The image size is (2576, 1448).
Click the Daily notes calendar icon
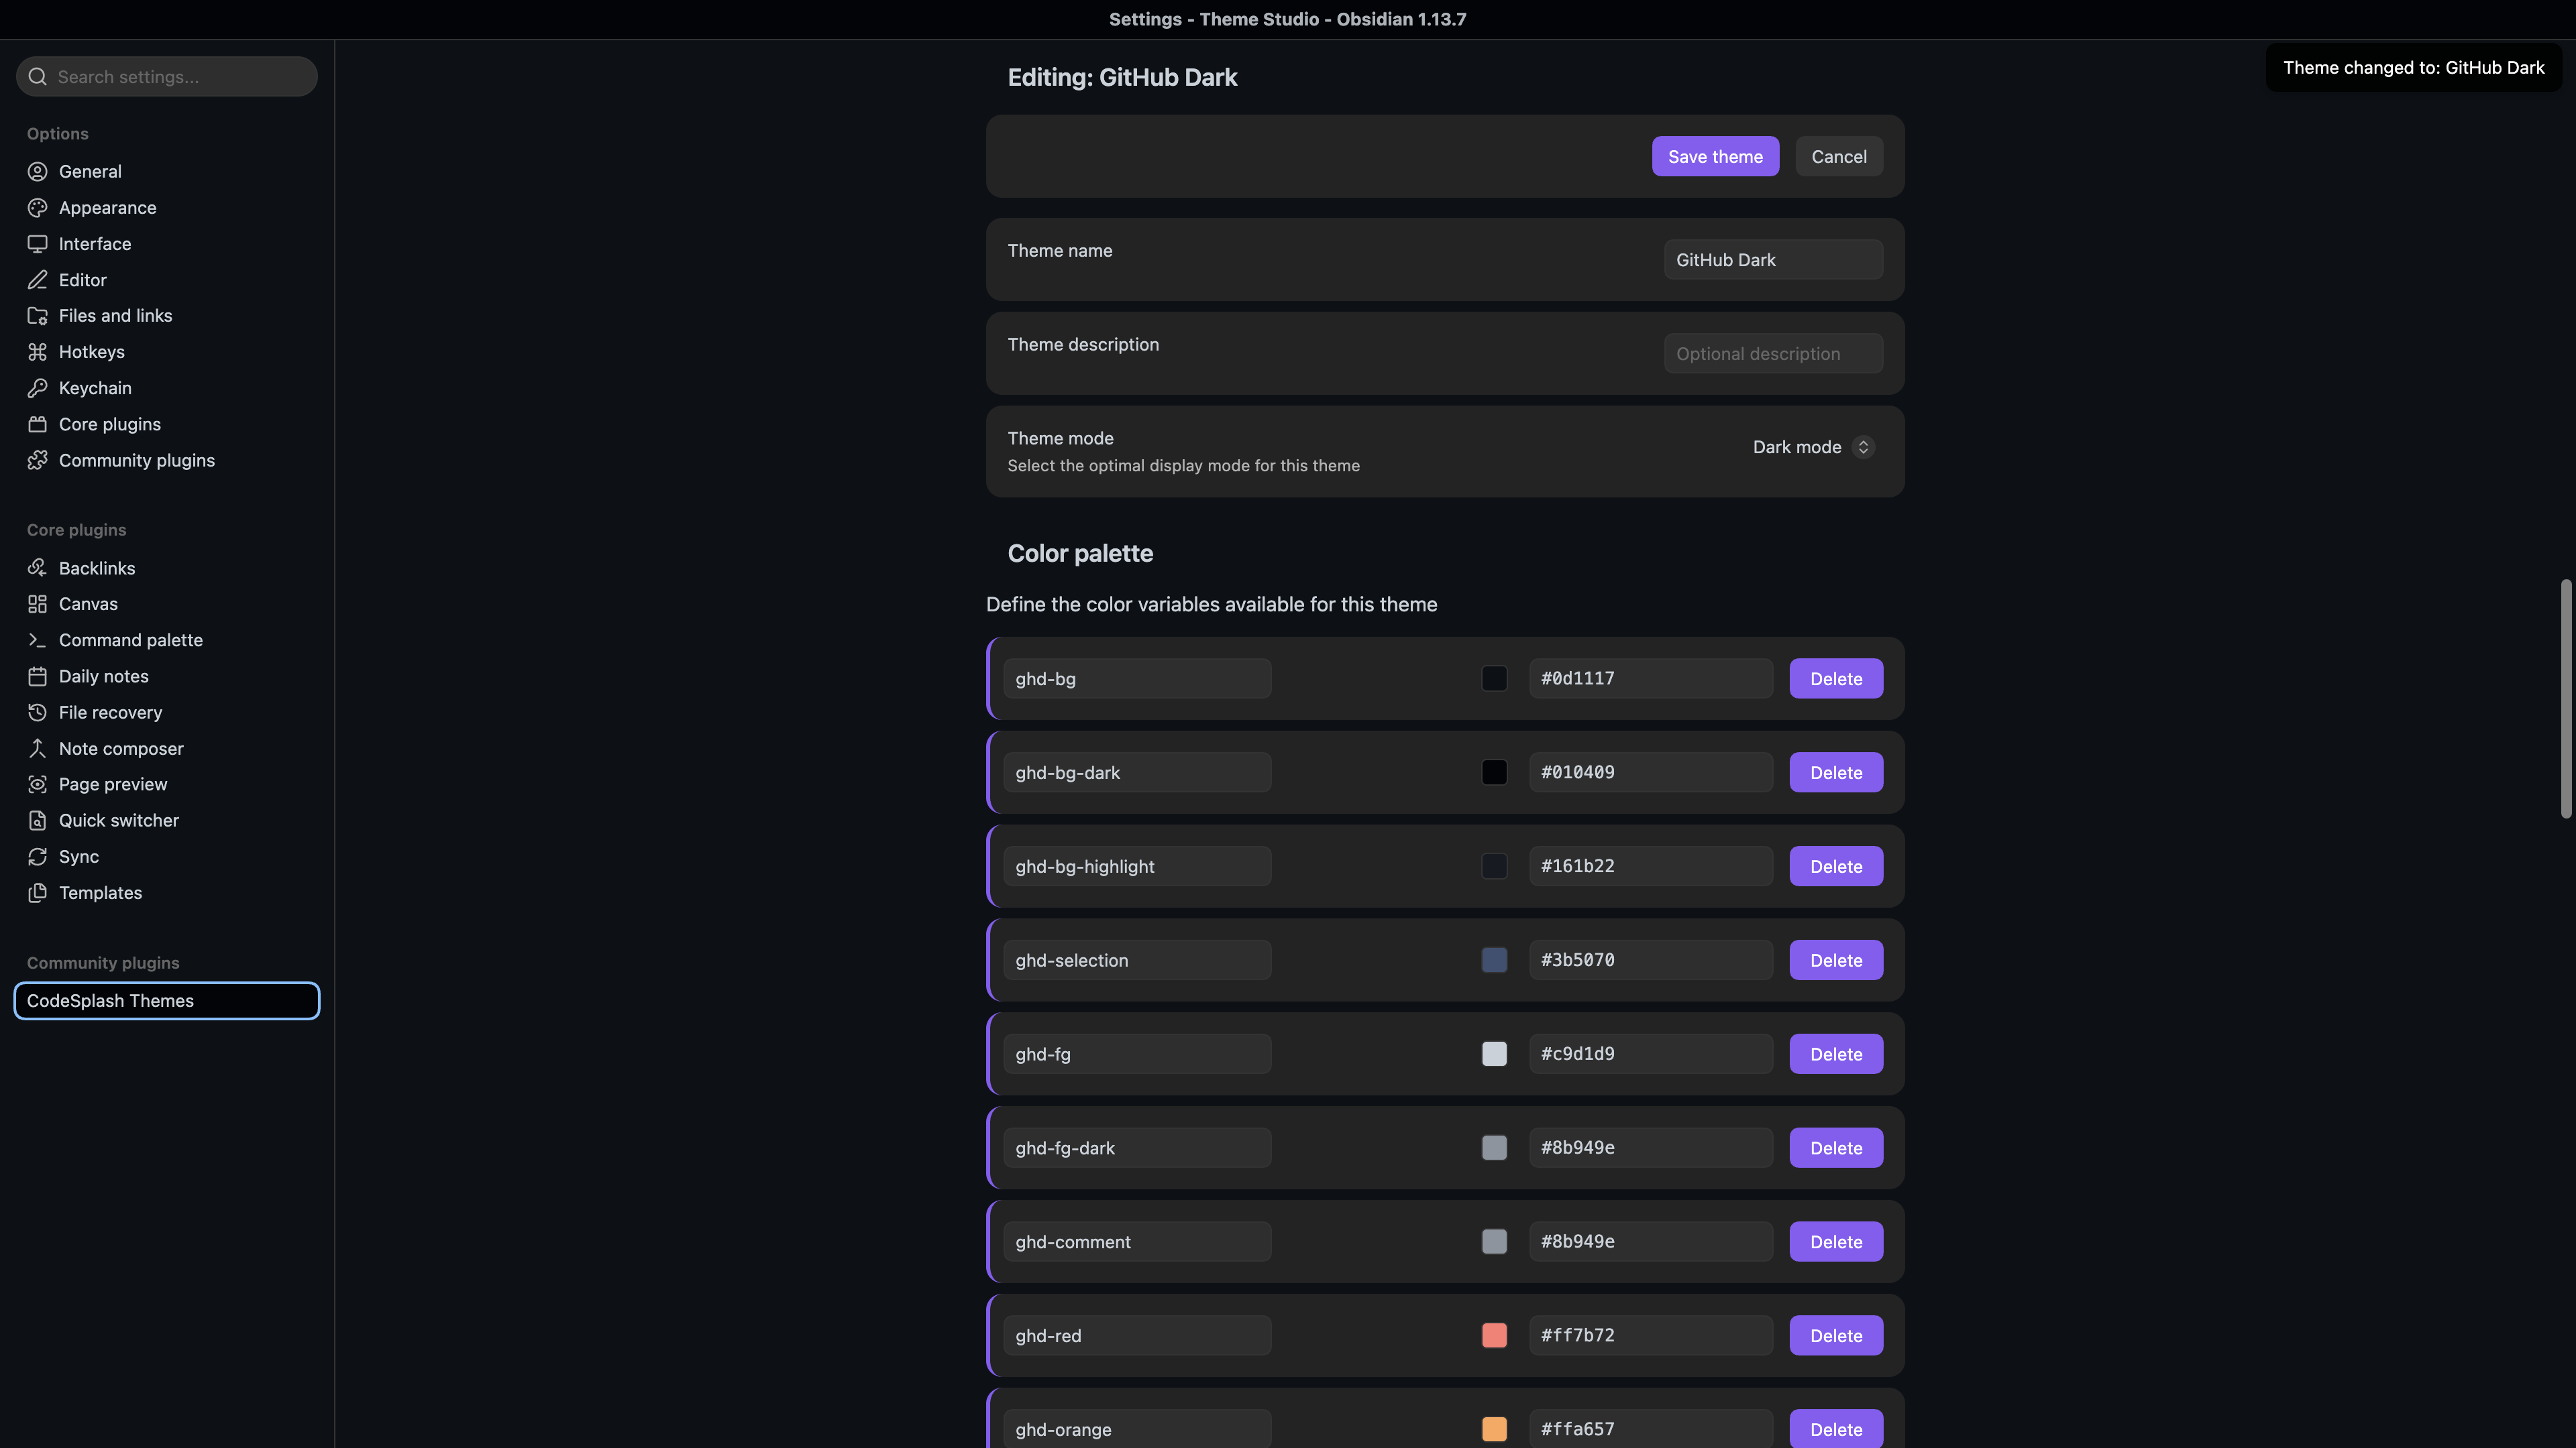37,676
